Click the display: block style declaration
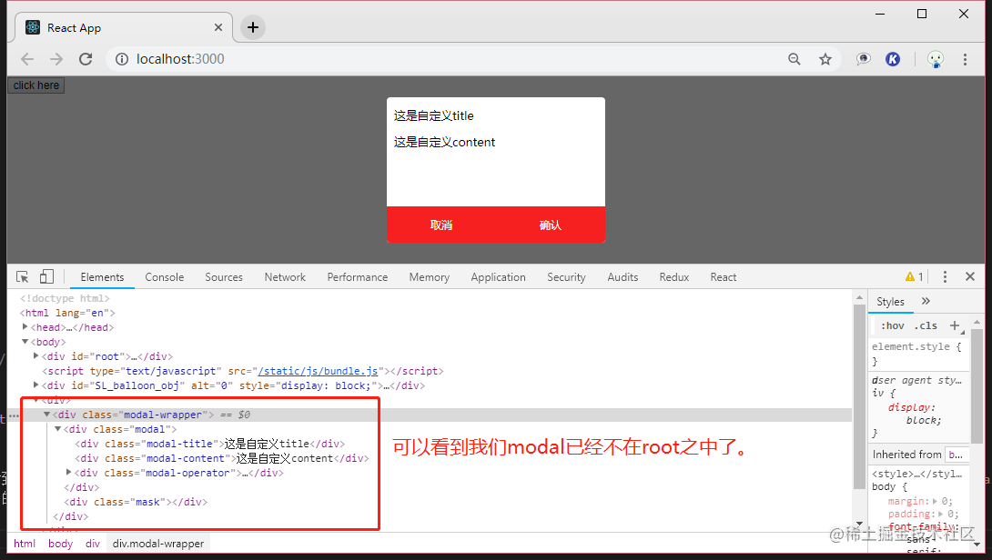The height and width of the screenshot is (560, 992). (x=914, y=414)
